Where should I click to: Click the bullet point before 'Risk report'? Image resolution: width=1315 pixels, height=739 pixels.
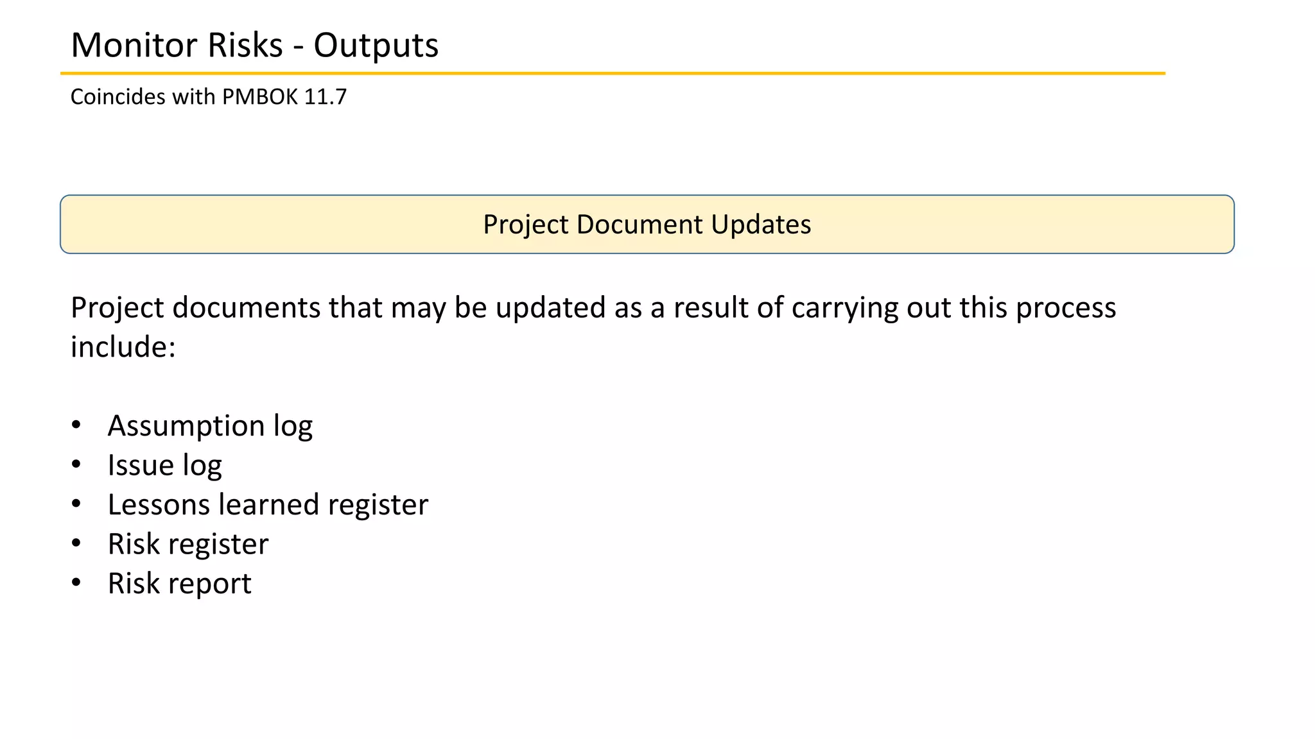pyautogui.click(x=76, y=582)
